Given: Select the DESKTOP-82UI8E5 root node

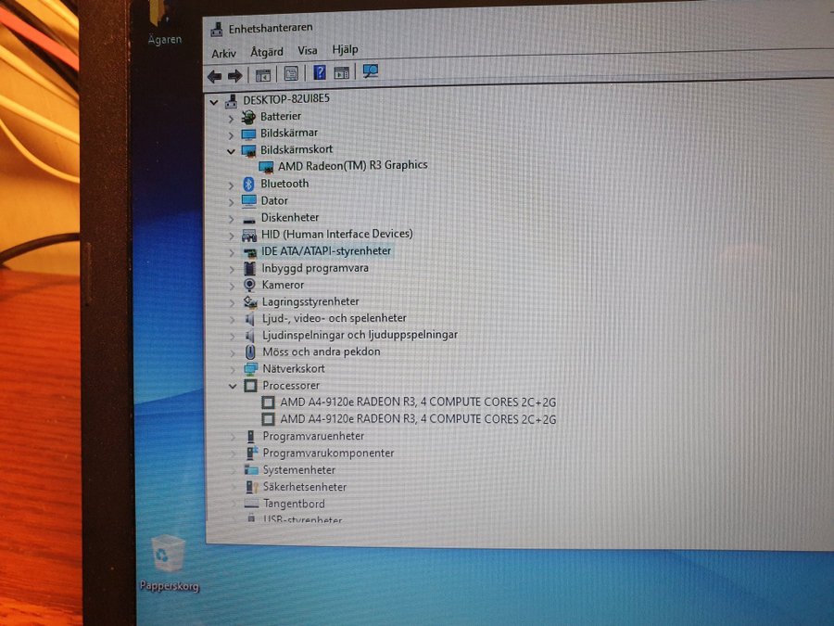Looking at the screenshot, I should point(286,98).
